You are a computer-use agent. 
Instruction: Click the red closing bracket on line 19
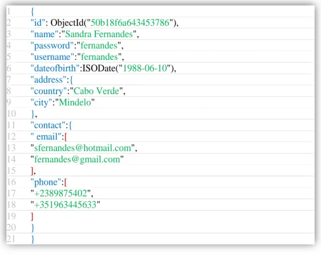pyautogui.click(x=32, y=217)
